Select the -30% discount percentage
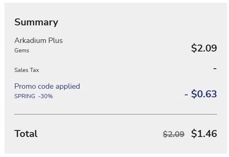Screen dimensions: 229x157 click(x=45, y=96)
